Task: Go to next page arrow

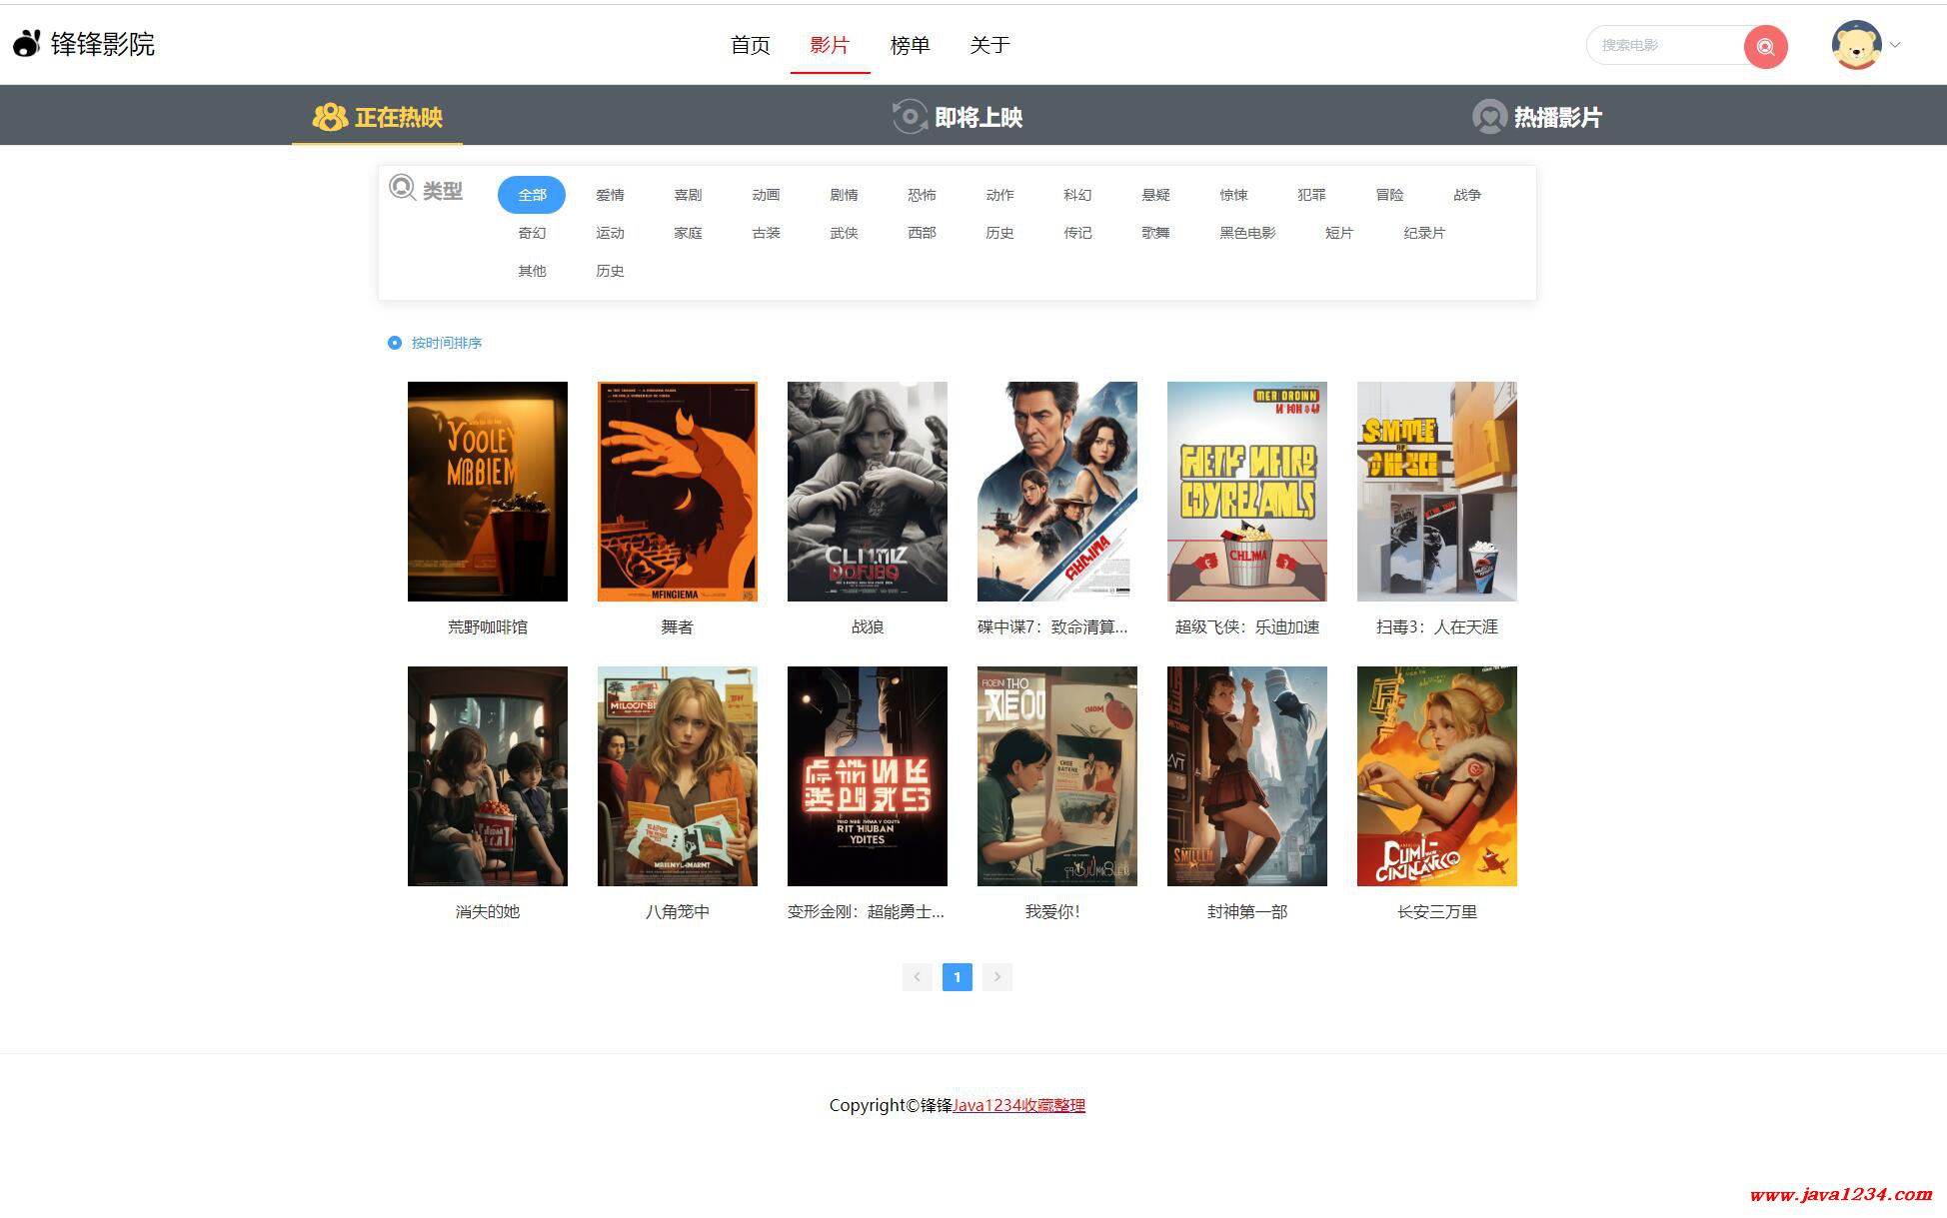Action: [996, 977]
